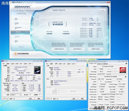This screenshot has width=129, height=111.
Task: Click the GPU-Z Memory Size field 512 MB
Action: pos(102,92)
